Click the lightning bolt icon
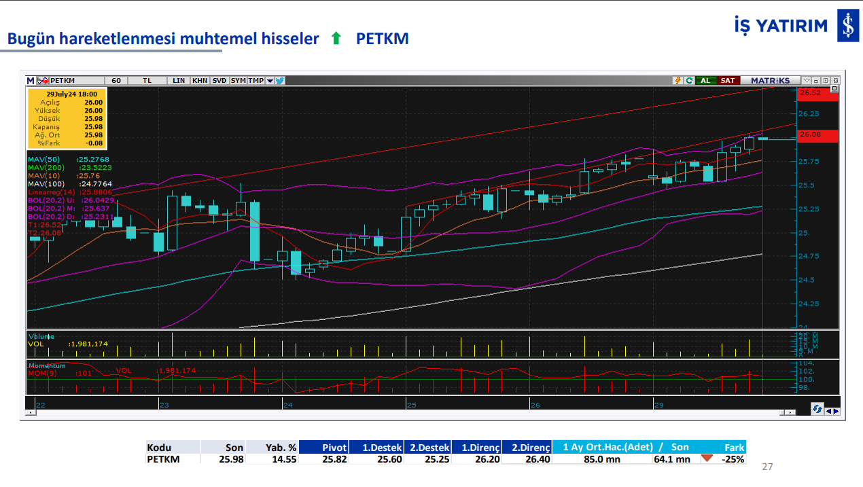Screen dimensions: 863x487 pos(677,80)
